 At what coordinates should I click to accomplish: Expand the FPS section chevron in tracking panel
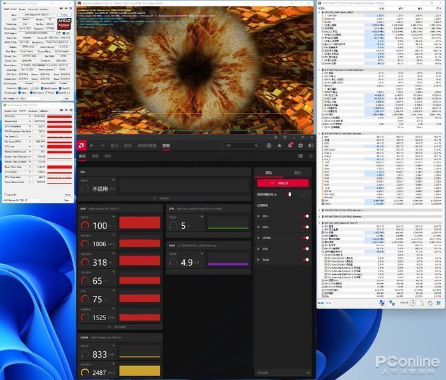(258, 216)
